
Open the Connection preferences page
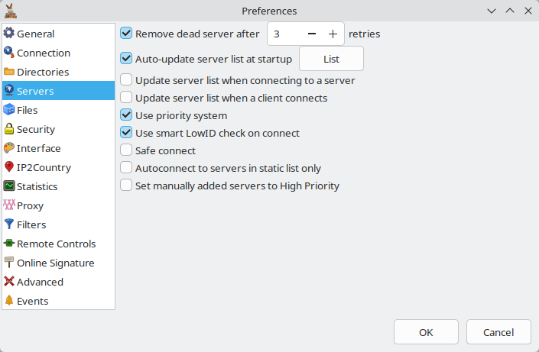44,53
